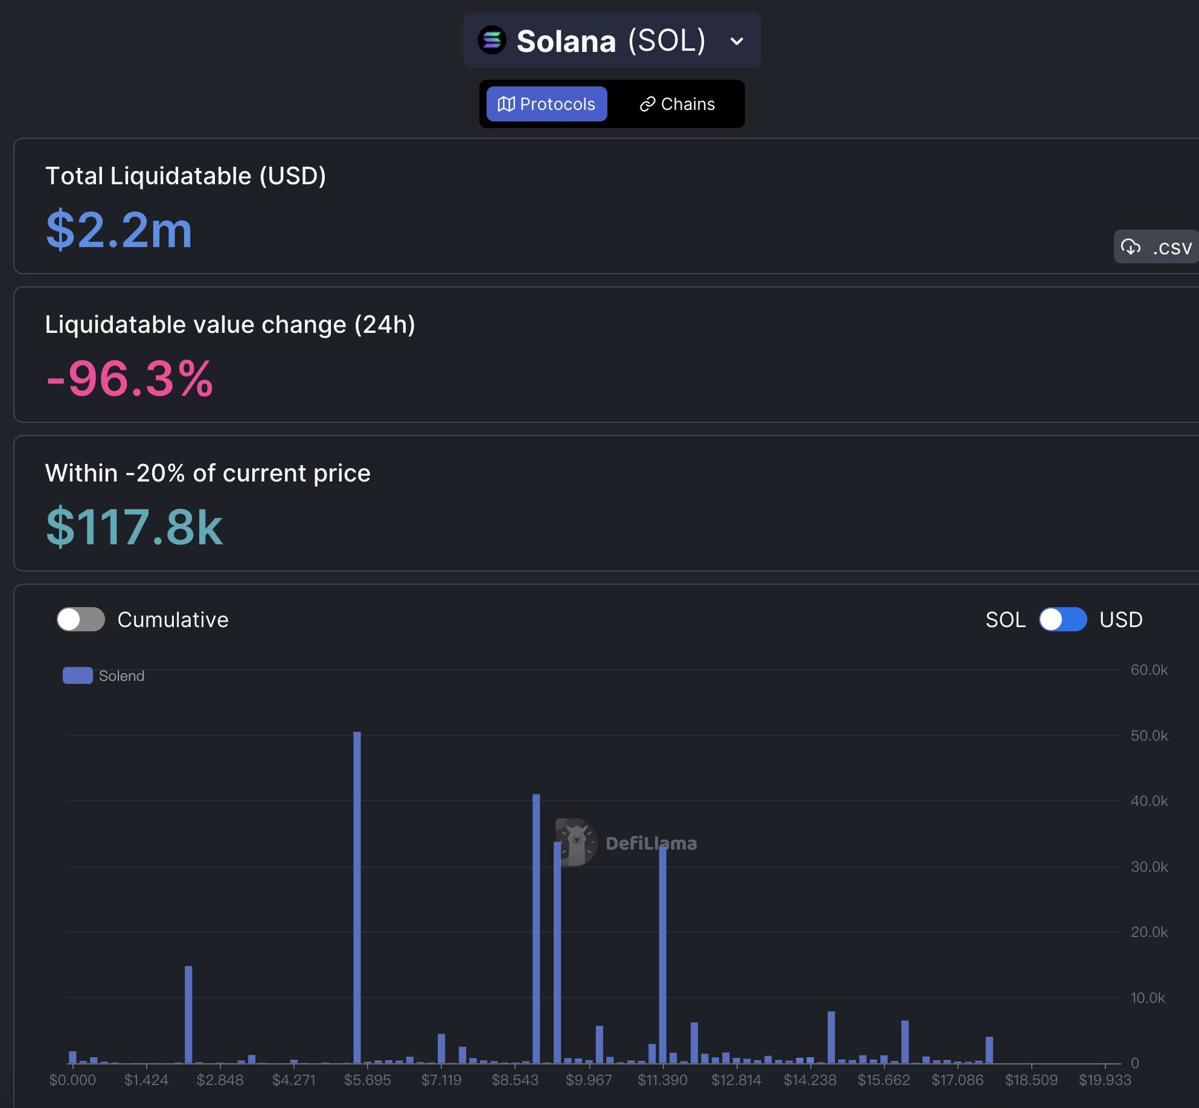Click the -96.3% 24h change value
Screen dimensions: 1199x1108
[129, 379]
